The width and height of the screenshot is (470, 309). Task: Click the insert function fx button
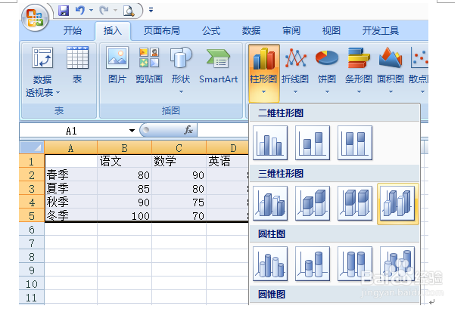188,130
